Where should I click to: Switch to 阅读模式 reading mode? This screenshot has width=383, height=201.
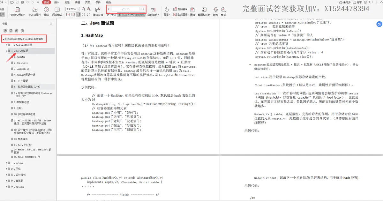(x=57, y=12)
